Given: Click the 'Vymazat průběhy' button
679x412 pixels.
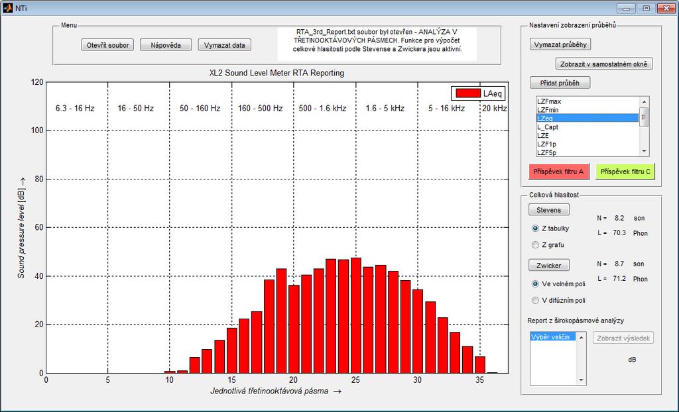Looking at the screenshot, I should [x=560, y=44].
